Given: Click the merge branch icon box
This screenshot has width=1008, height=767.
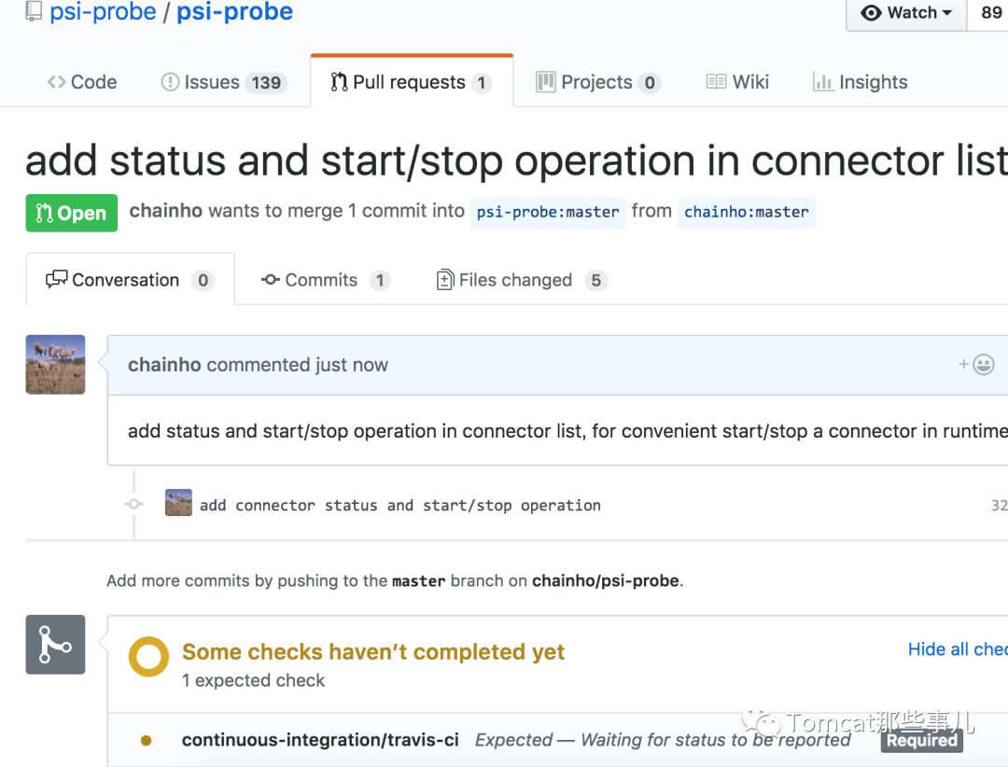Looking at the screenshot, I should pyautogui.click(x=55, y=644).
